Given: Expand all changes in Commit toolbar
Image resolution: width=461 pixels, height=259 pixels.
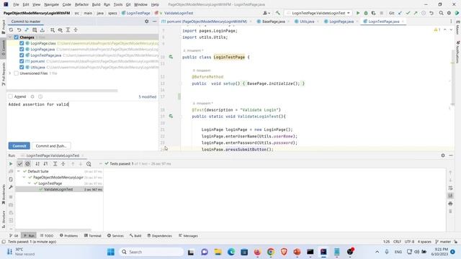Looking at the screenshot, I should tap(68, 30).
